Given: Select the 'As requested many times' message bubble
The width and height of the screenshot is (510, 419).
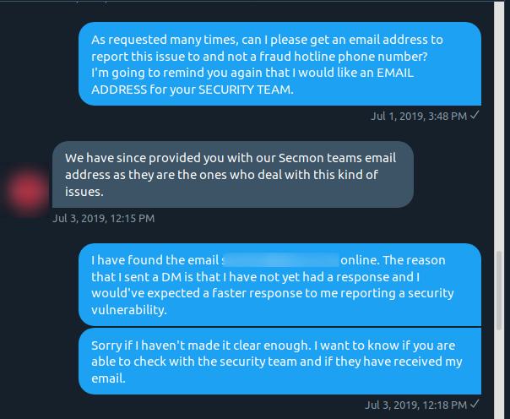Looking at the screenshot, I should point(279,63).
